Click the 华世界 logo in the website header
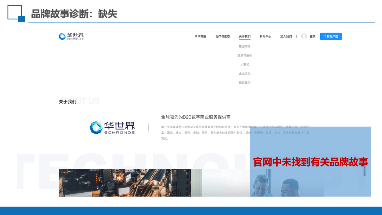382x215 pixels. [x=71, y=36]
